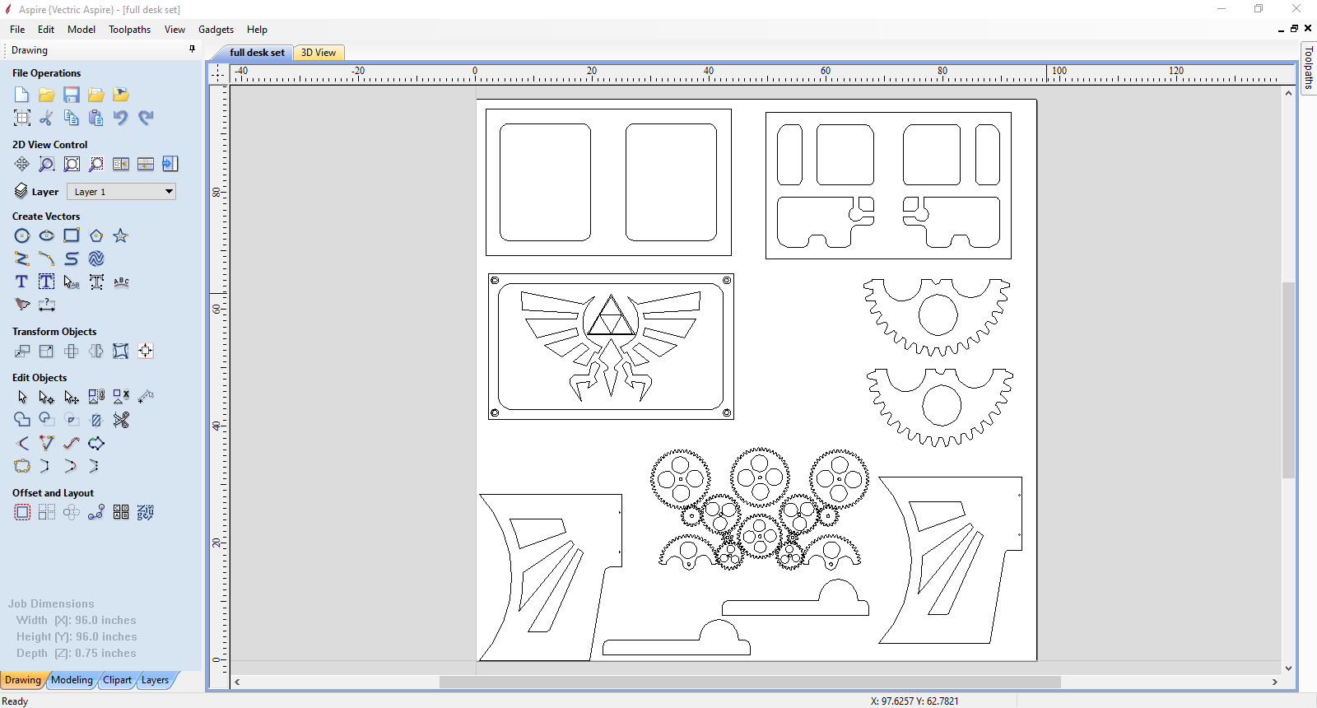Screen dimensions: 1317x708
Task: Open the Gadgets menu
Action: tap(216, 29)
